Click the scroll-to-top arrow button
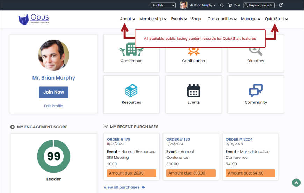Screen dimensions: 304x193 tap(296, 183)
